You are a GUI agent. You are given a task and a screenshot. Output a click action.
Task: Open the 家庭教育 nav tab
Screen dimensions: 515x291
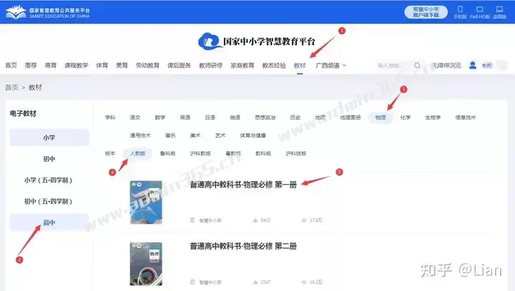[242, 66]
